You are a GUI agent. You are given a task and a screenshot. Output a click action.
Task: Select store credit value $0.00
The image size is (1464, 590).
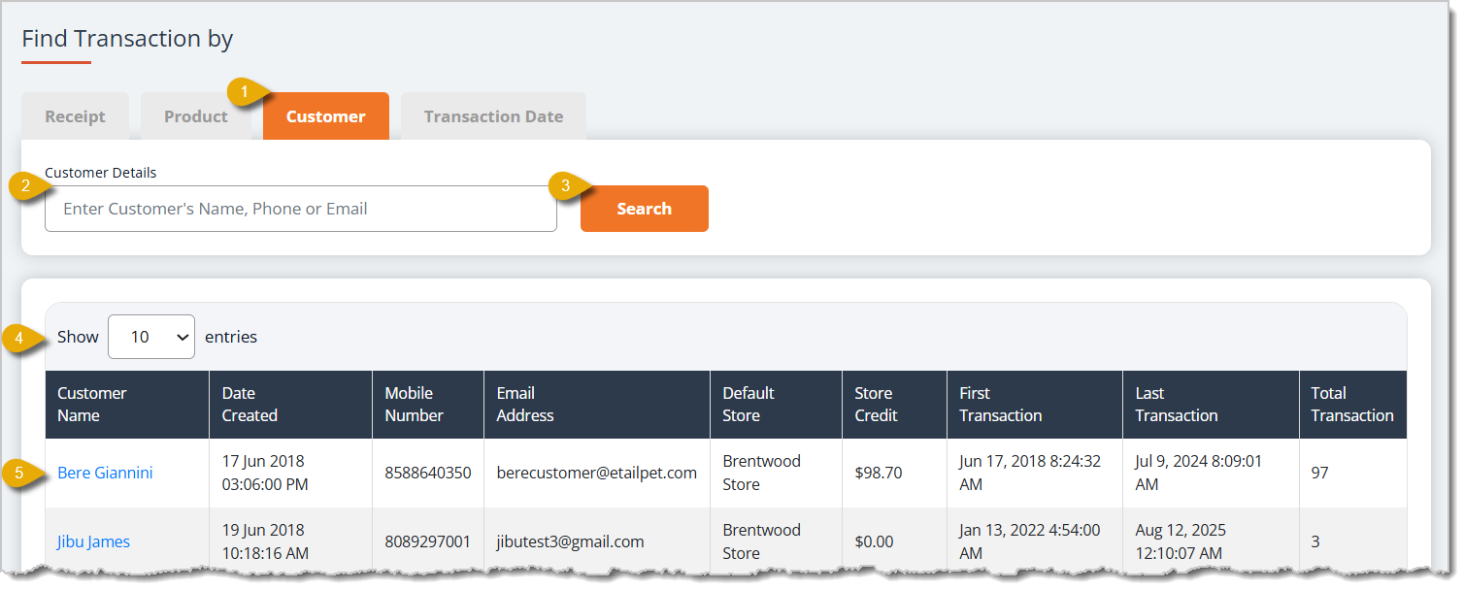875,542
